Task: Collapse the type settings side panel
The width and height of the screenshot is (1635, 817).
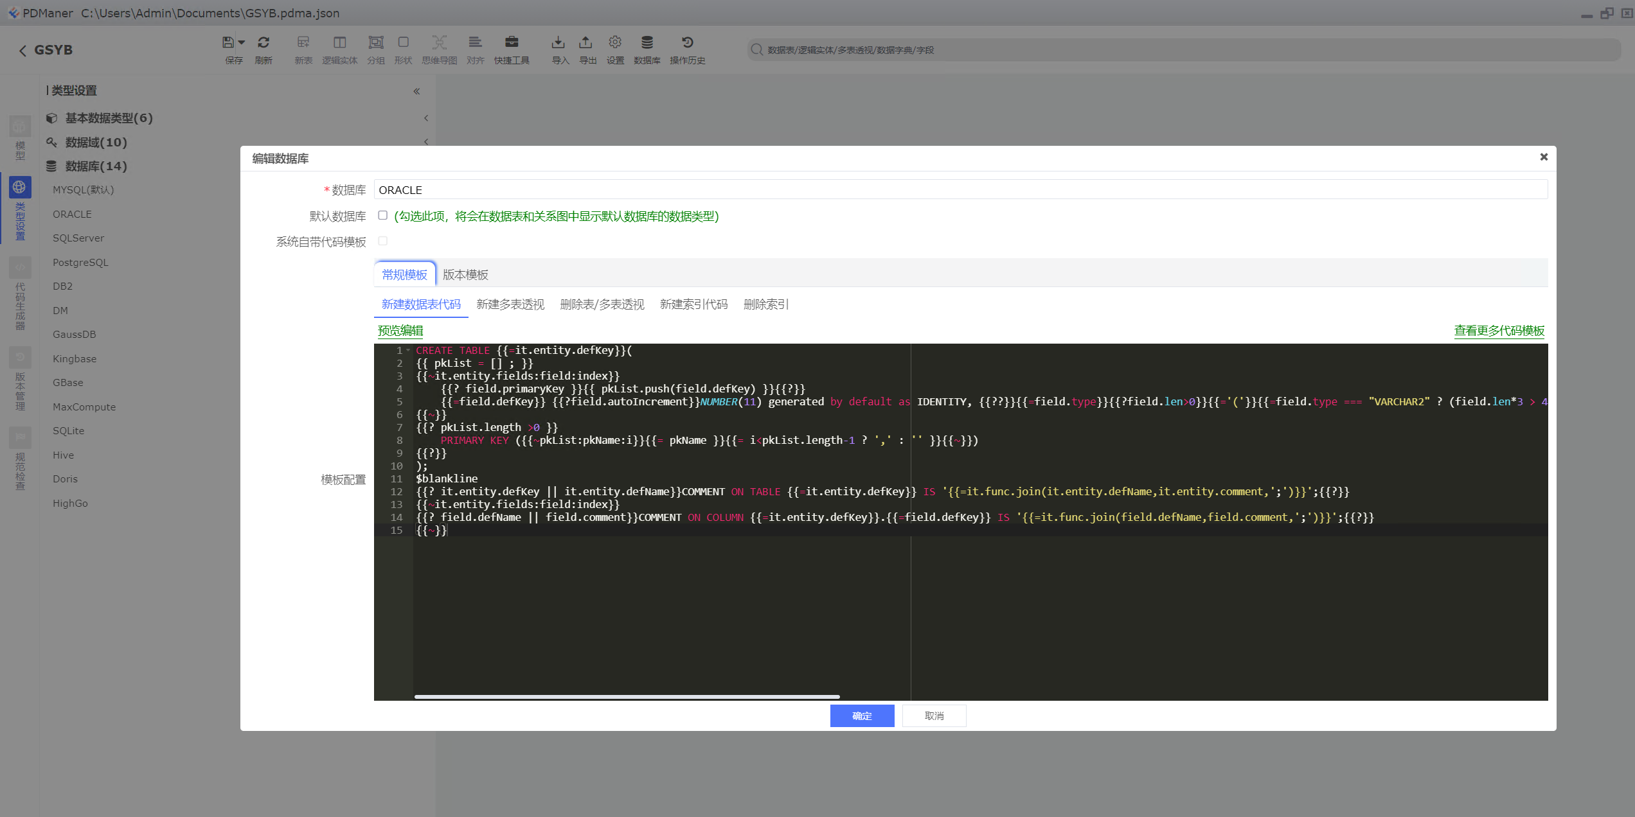Action: (x=416, y=91)
